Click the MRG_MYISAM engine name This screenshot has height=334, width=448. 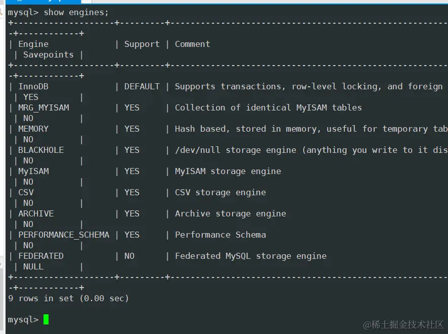[43, 107]
